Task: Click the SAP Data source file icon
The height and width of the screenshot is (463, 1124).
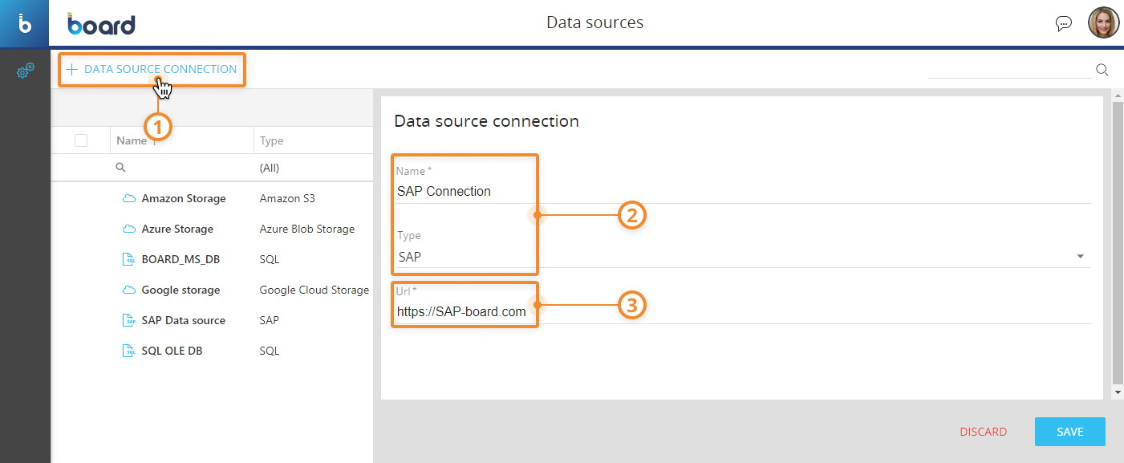Action: pos(128,320)
